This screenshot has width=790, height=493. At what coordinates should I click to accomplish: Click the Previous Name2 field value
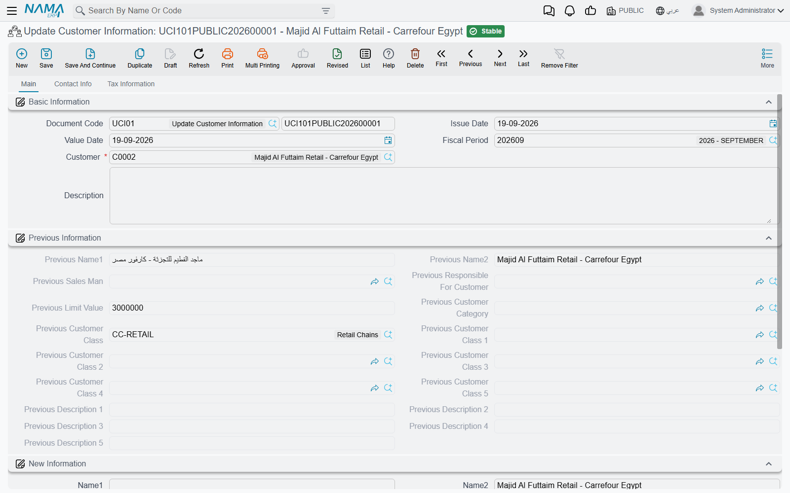tap(637, 260)
